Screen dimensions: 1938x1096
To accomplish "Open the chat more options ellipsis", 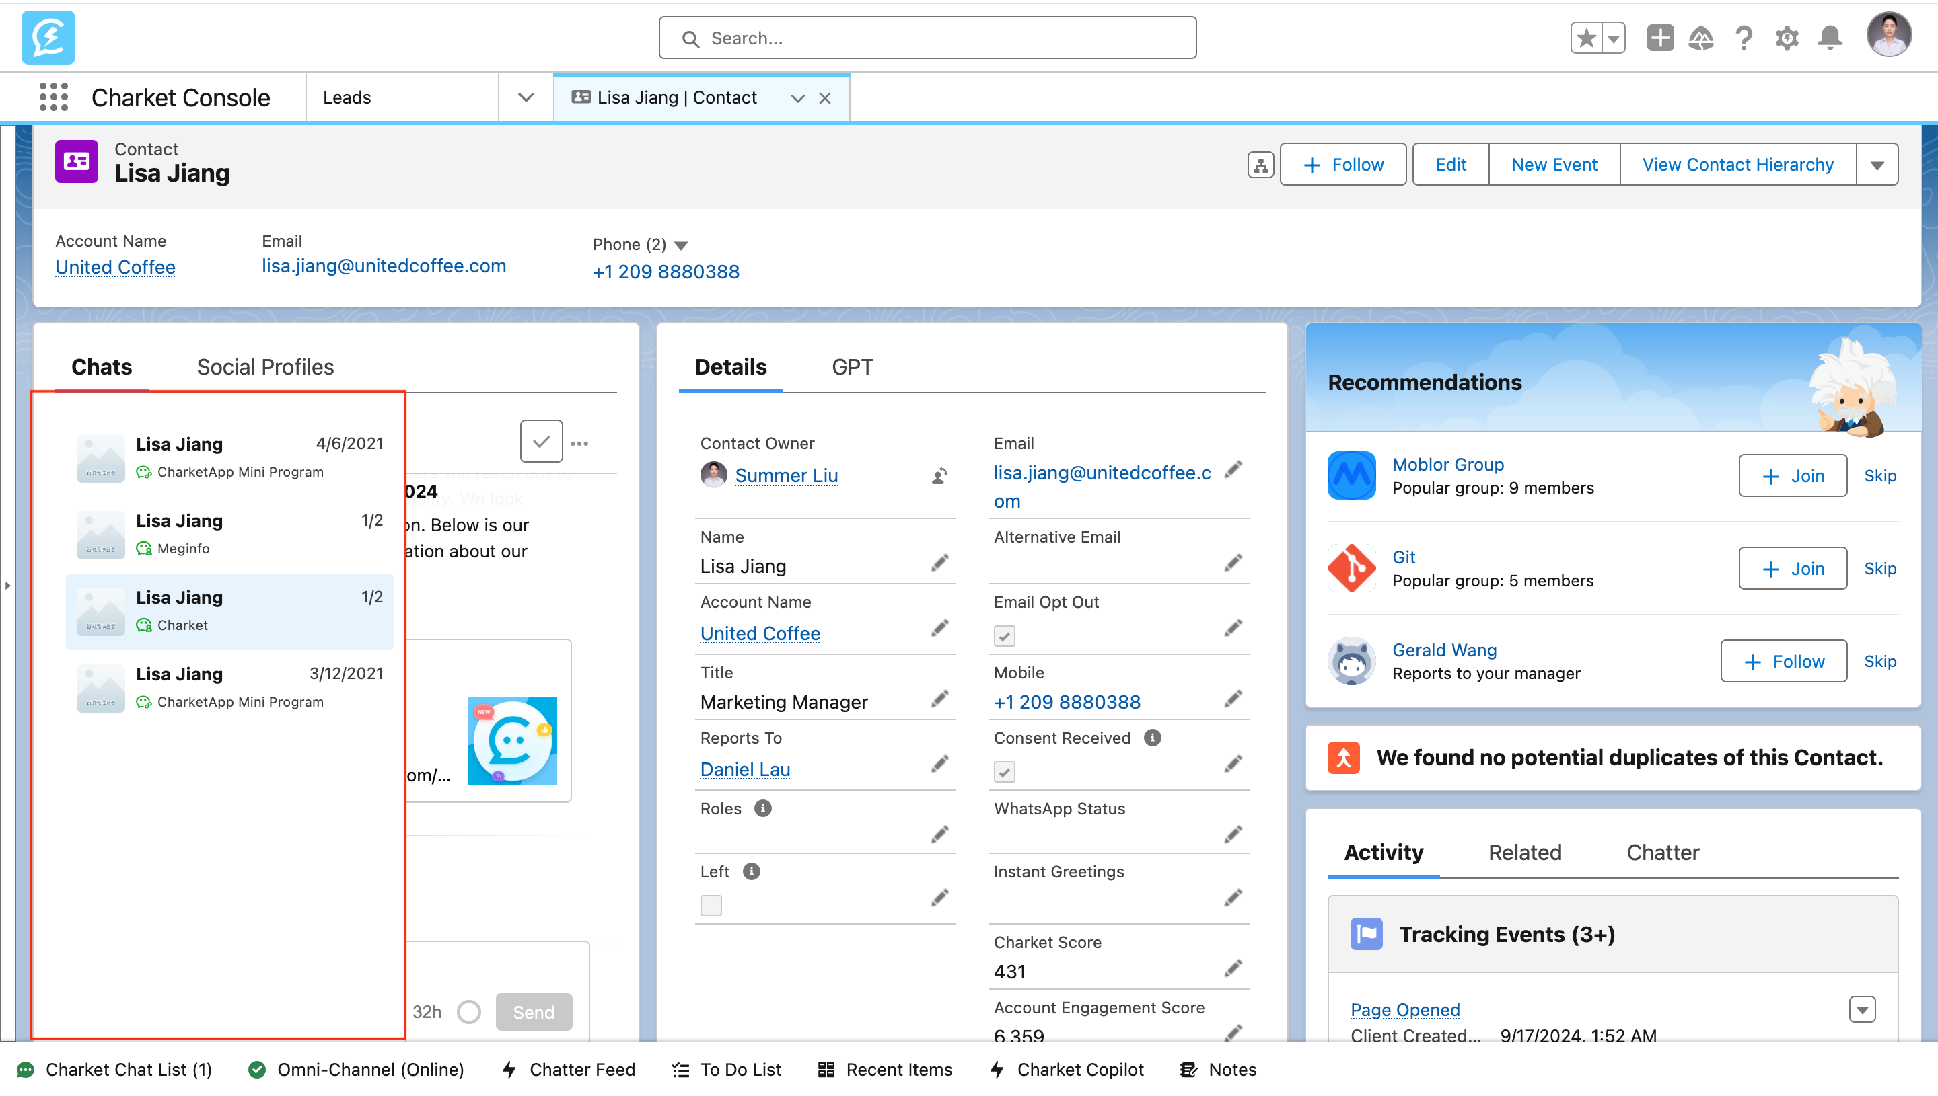I will click(x=579, y=443).
